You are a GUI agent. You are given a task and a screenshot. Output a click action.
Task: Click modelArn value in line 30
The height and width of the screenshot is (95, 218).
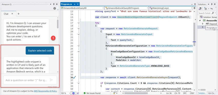tap(135, 60)
